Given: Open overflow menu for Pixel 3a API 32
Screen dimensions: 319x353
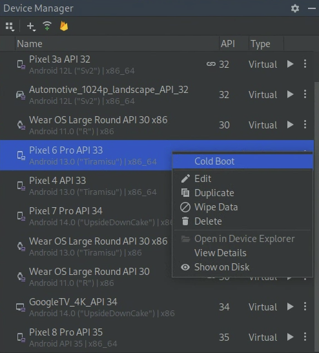Looking at the screenshot, I should tap(305, 64).
